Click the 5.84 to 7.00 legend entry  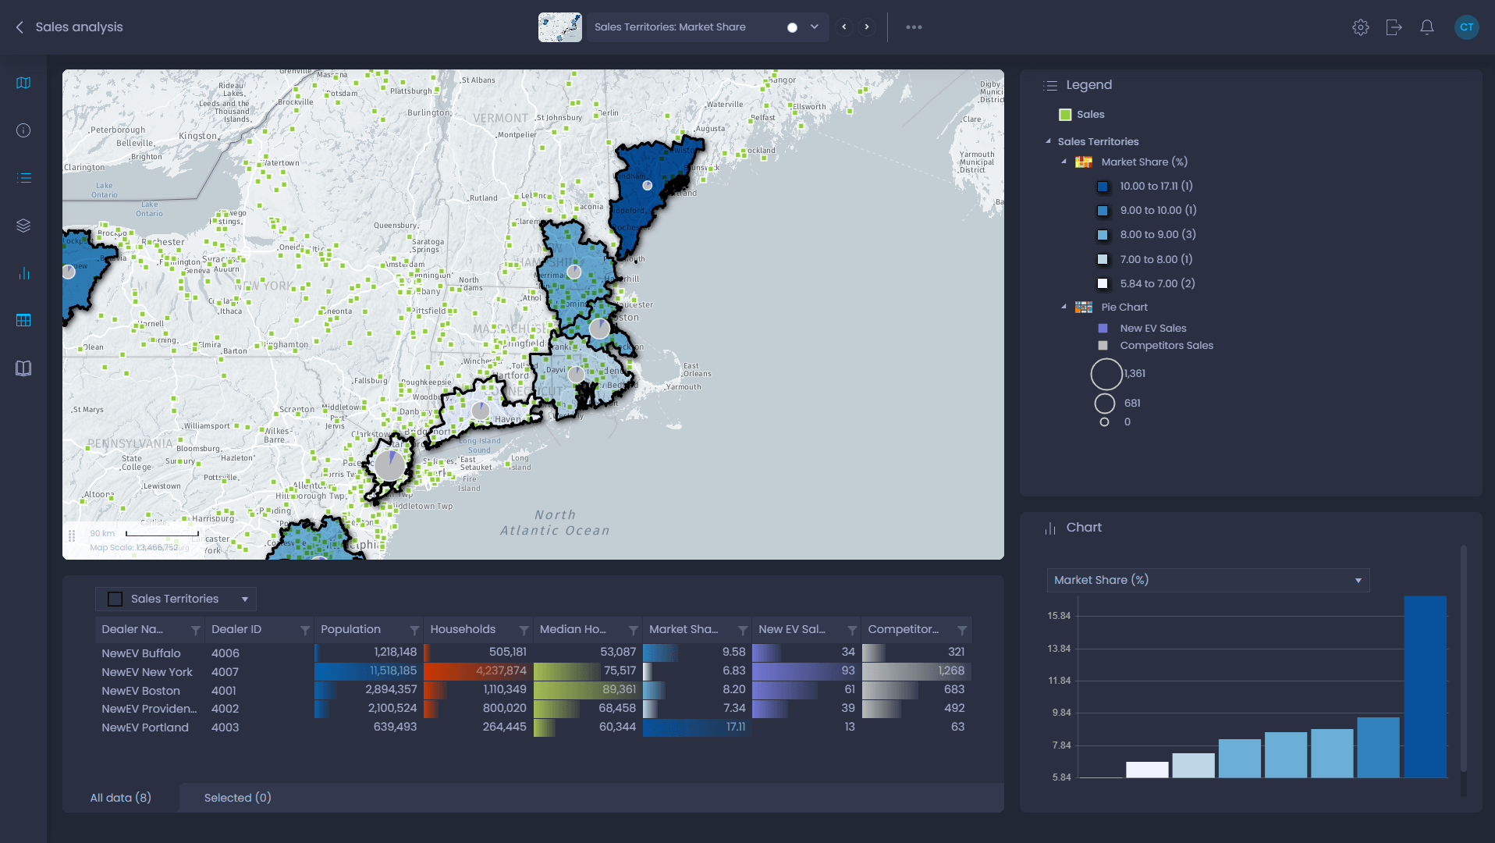click(1157, 284)
